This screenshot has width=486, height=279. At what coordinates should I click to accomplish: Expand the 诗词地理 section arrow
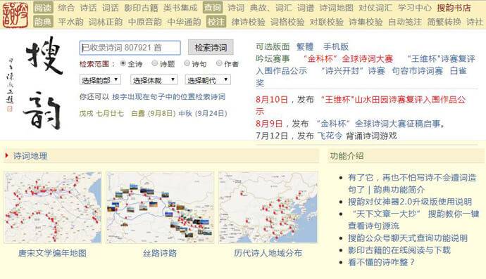(7, 155)
